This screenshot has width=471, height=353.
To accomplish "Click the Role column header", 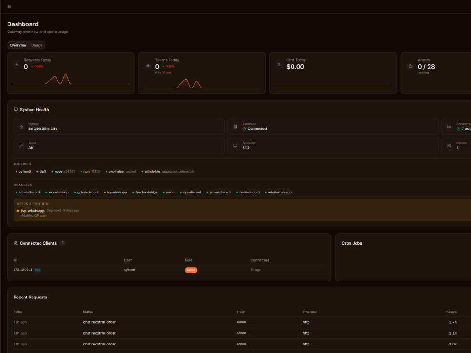I will click(x=188, y=260).
